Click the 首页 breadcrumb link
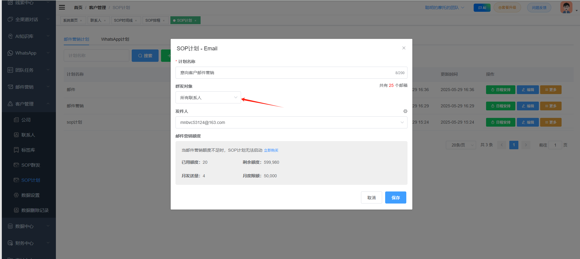Image resolution: width=580 pixels, height=259 pixels. pos(78,8)
